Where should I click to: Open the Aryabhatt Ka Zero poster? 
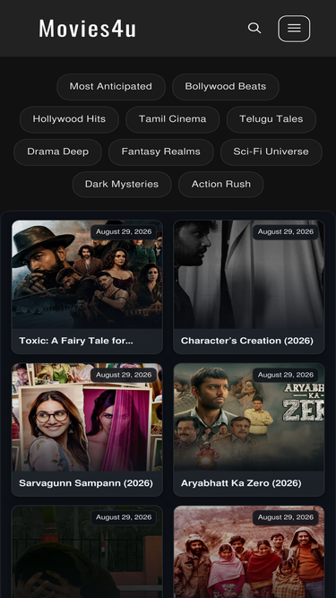[249, 417]
